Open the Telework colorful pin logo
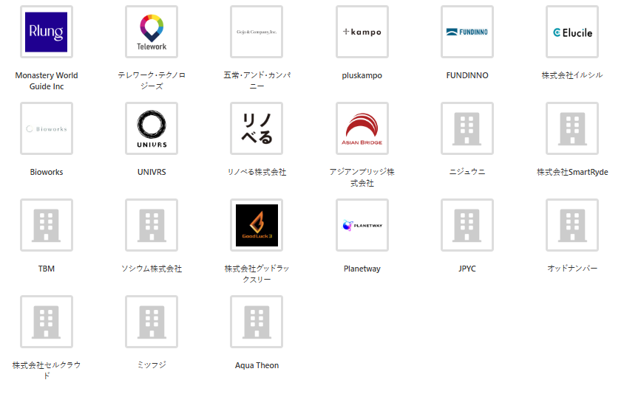The image size is (624, 394). [152, 32]
